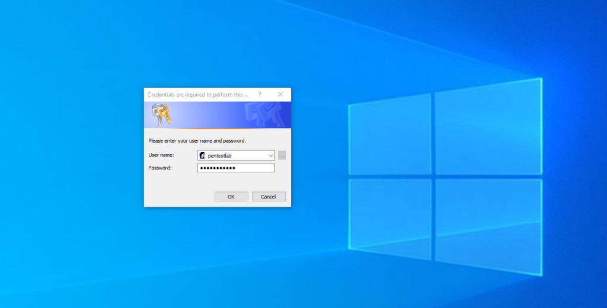Click the OK button
Viewport: 607px width, 308px height.
point(231,197)
